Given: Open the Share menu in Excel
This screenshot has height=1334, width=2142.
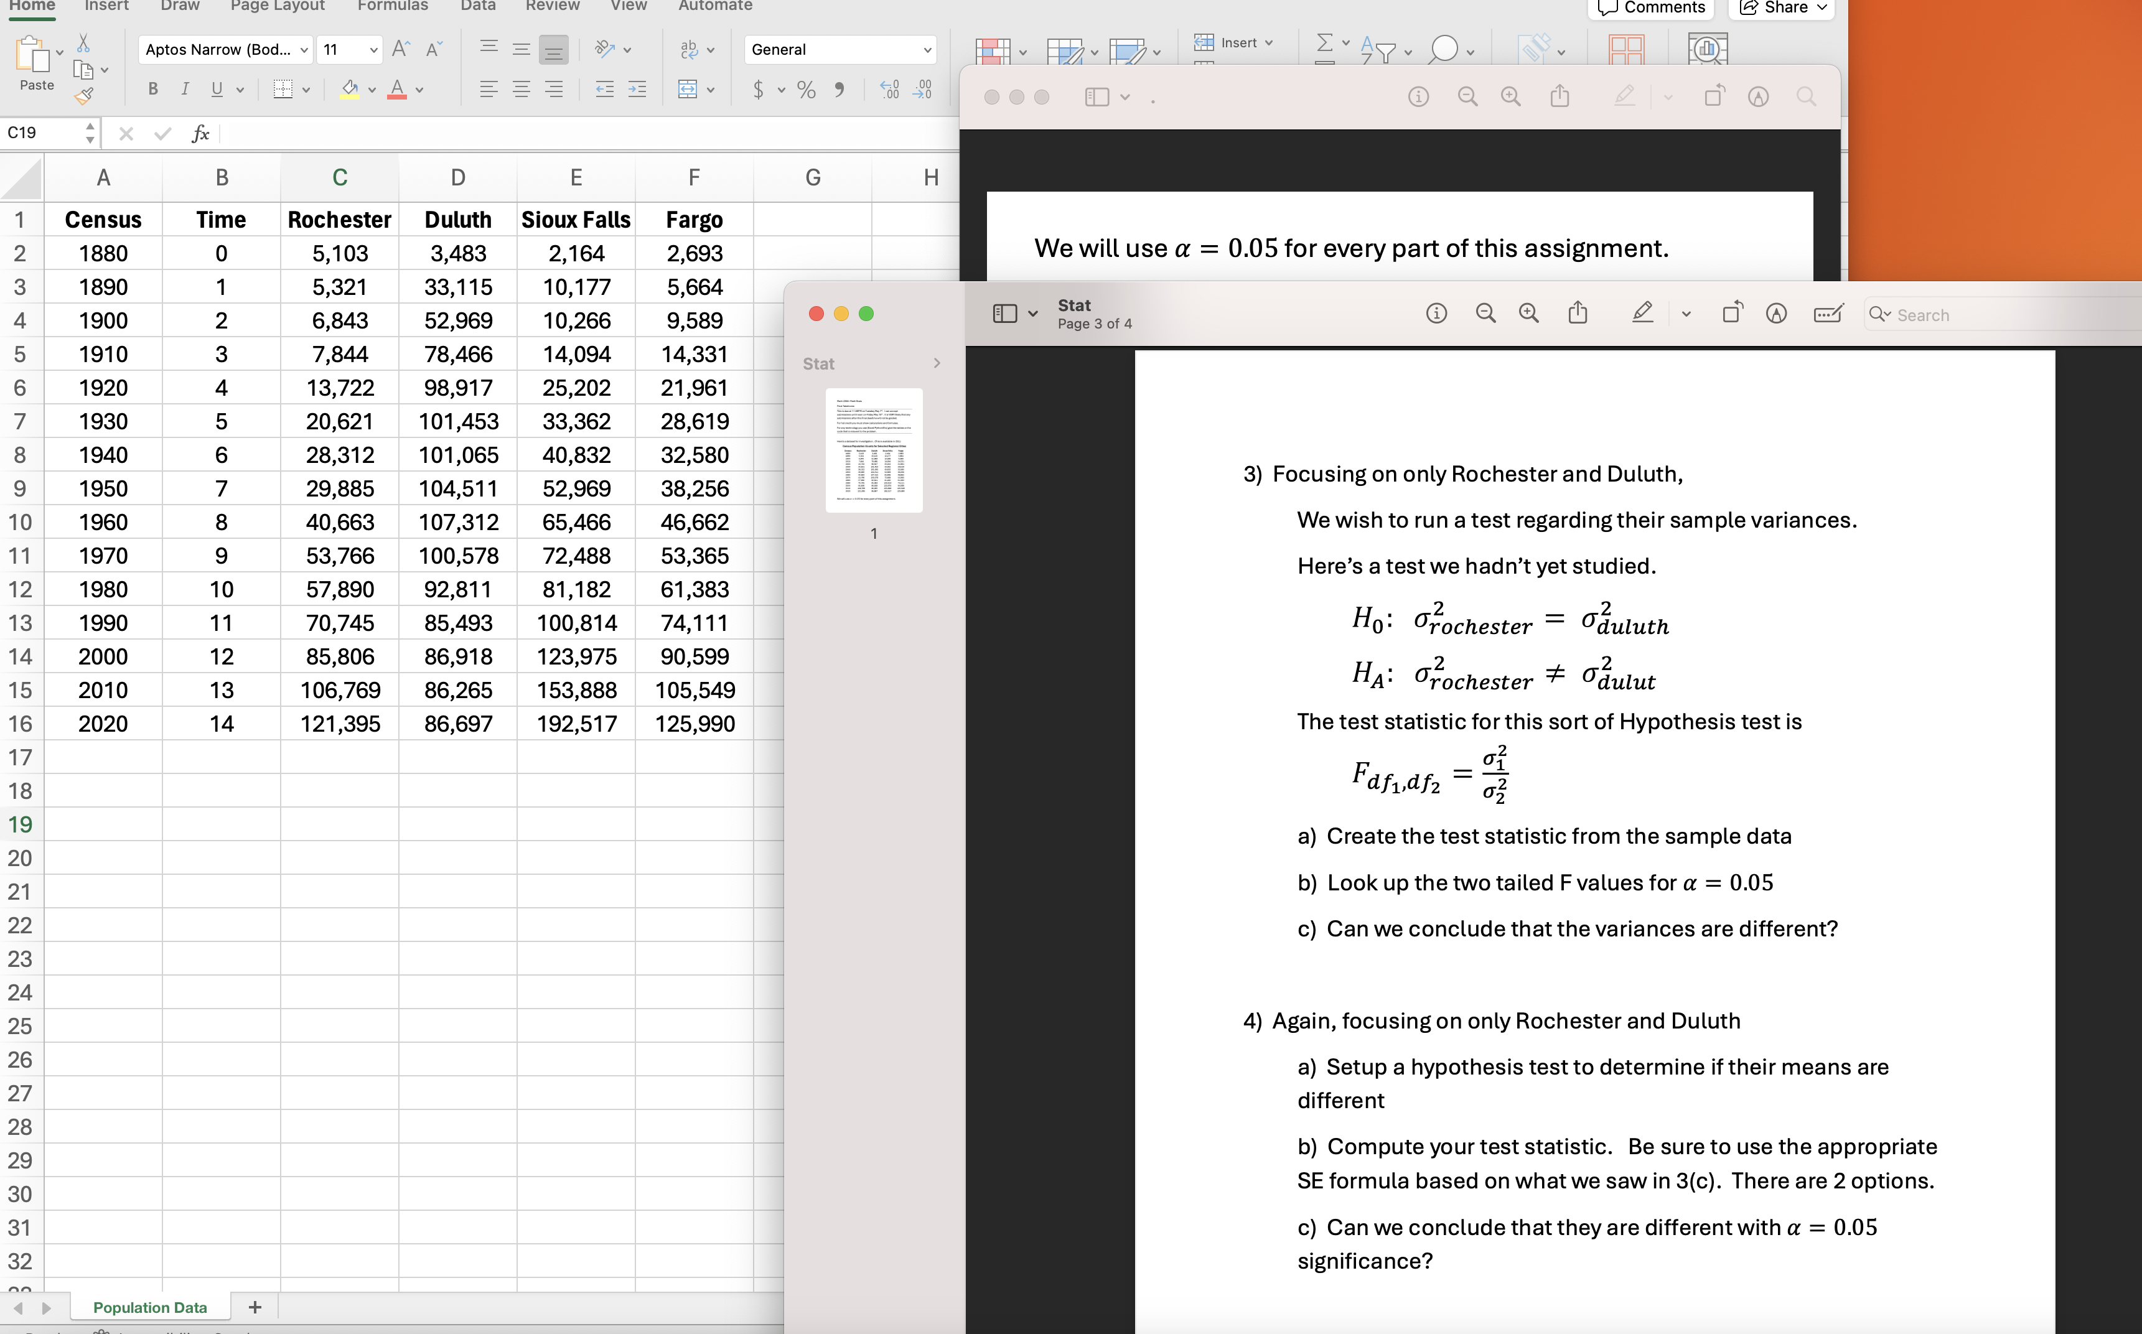Looking at the screenshot, I should (1780, 7).
